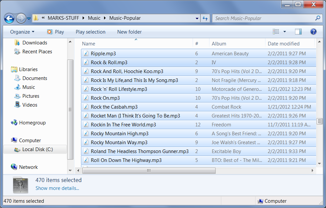Viewport: 326px width, 208px height.
Task: Open recent pages dropdown next to Forward
Action: 29,18
